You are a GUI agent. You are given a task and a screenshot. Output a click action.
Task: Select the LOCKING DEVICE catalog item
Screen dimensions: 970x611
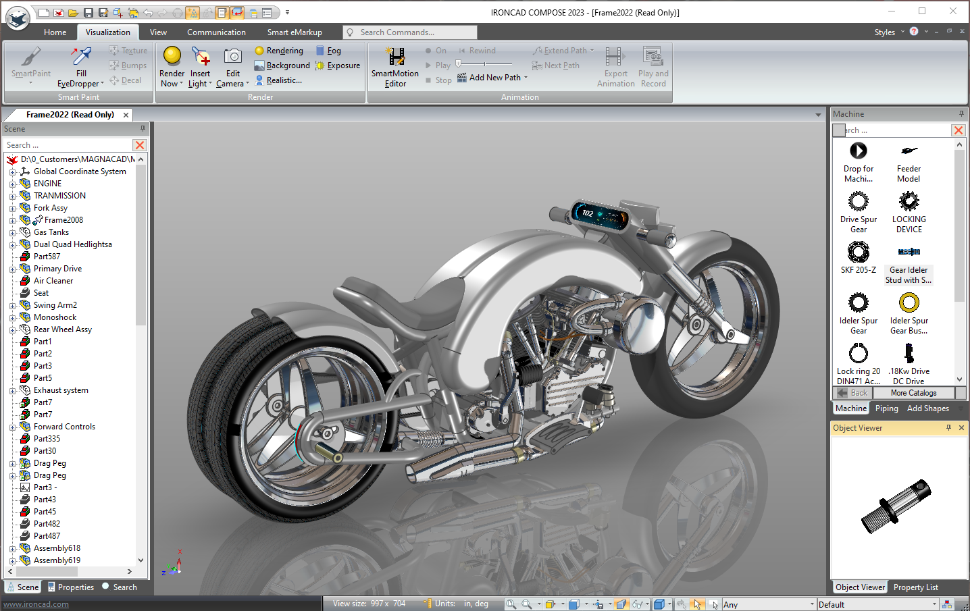[909, 212]
